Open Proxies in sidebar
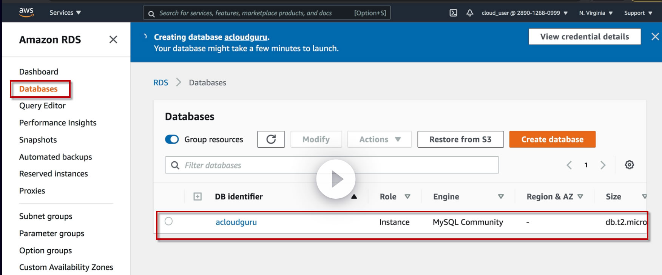The height and width of the screenshot is (275, 662). pyautogui.click(x=32, y=191)
